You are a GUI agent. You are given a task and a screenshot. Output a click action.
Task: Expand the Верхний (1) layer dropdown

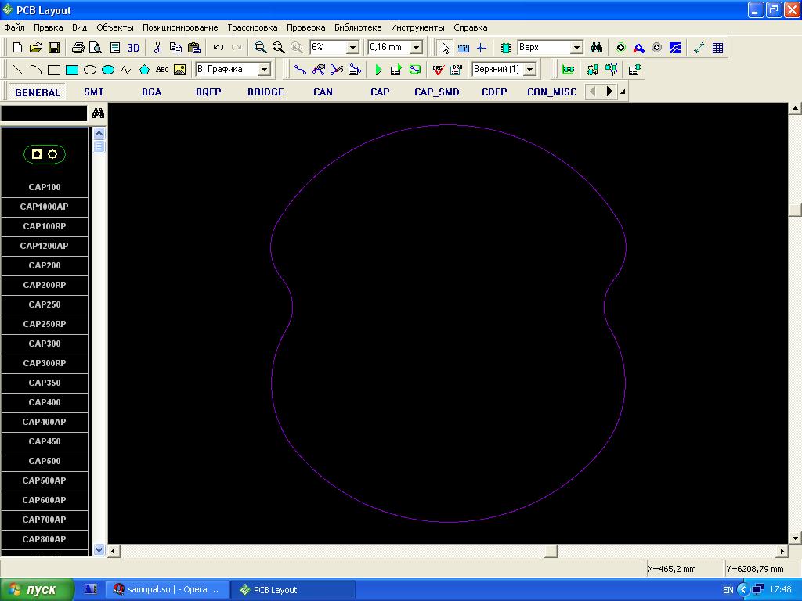(x=529, y=70)
